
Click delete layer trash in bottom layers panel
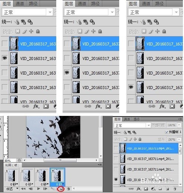[x=175, y=189]
